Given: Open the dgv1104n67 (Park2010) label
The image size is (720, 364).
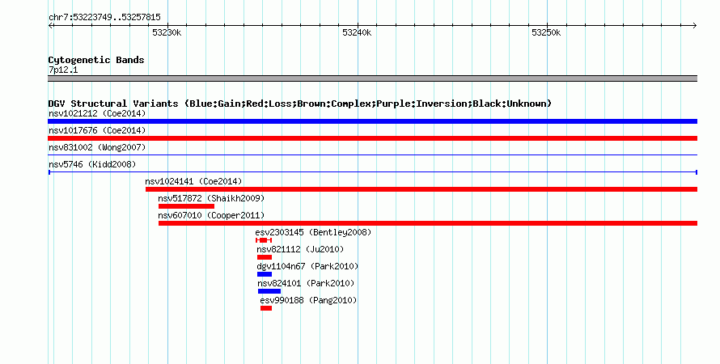Looking at the screenshot, I should pos(307,266).
